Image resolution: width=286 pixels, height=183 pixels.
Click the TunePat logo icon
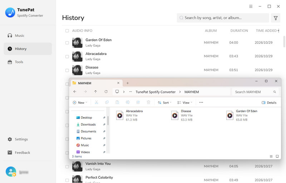coord(10,12)
